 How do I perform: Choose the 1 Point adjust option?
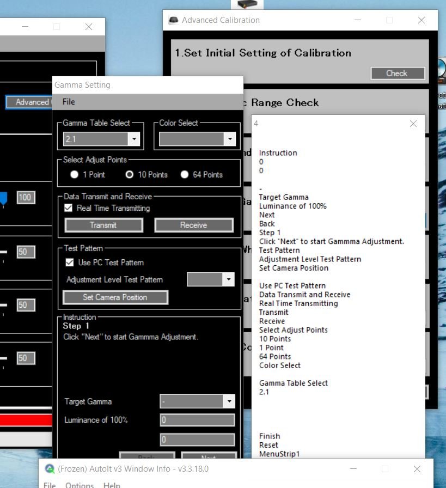coord(75,175)
